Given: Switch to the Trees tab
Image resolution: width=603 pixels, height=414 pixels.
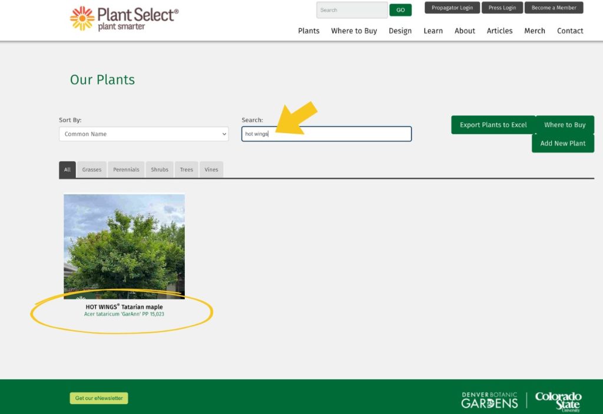Looking at the screenshot, I should point(186,169).
